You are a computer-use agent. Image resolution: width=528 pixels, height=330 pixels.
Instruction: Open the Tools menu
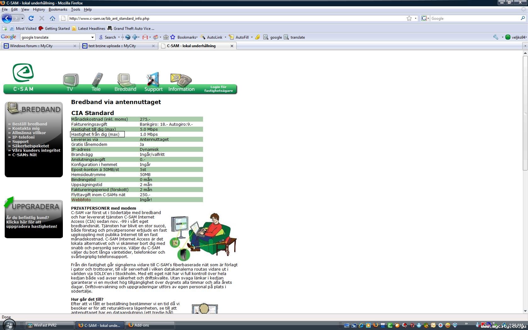pyautogui.click(x=75, y=9)
